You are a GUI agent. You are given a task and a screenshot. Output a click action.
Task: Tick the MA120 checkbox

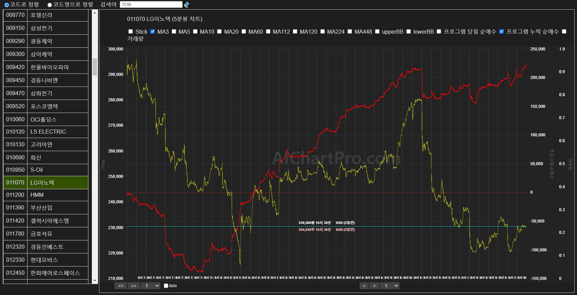coord(295,32)
